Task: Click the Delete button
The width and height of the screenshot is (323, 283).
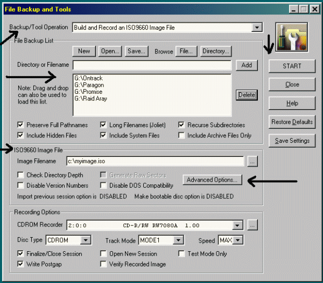Action: (x=247, y=95)
